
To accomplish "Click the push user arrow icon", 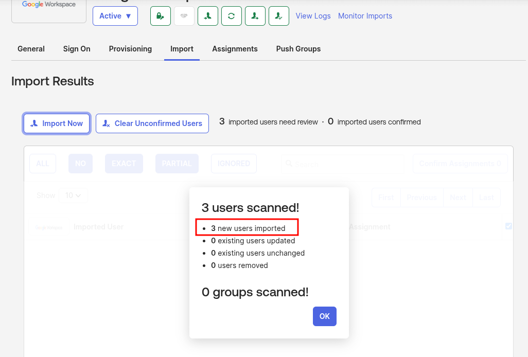I will pyautogui.click(x=255, y=16).
